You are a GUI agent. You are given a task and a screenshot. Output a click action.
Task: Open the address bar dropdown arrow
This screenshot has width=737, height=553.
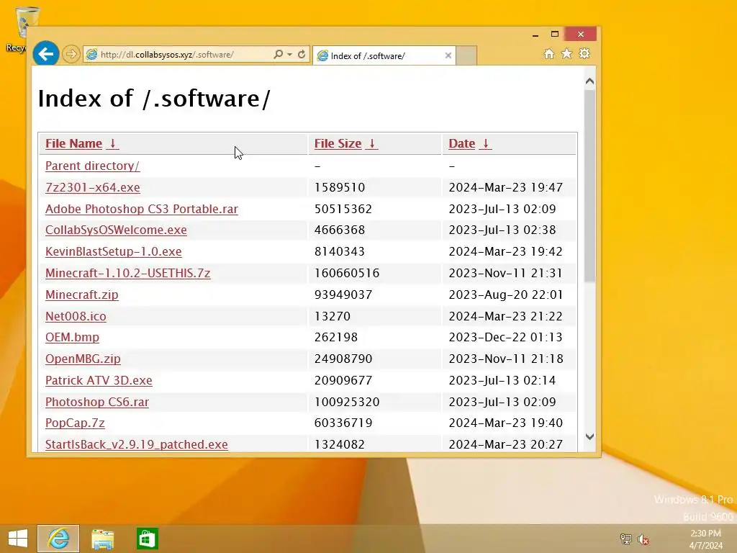tap(289, 55)
